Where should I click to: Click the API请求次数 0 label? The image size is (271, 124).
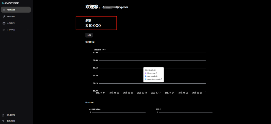(95, 109)
